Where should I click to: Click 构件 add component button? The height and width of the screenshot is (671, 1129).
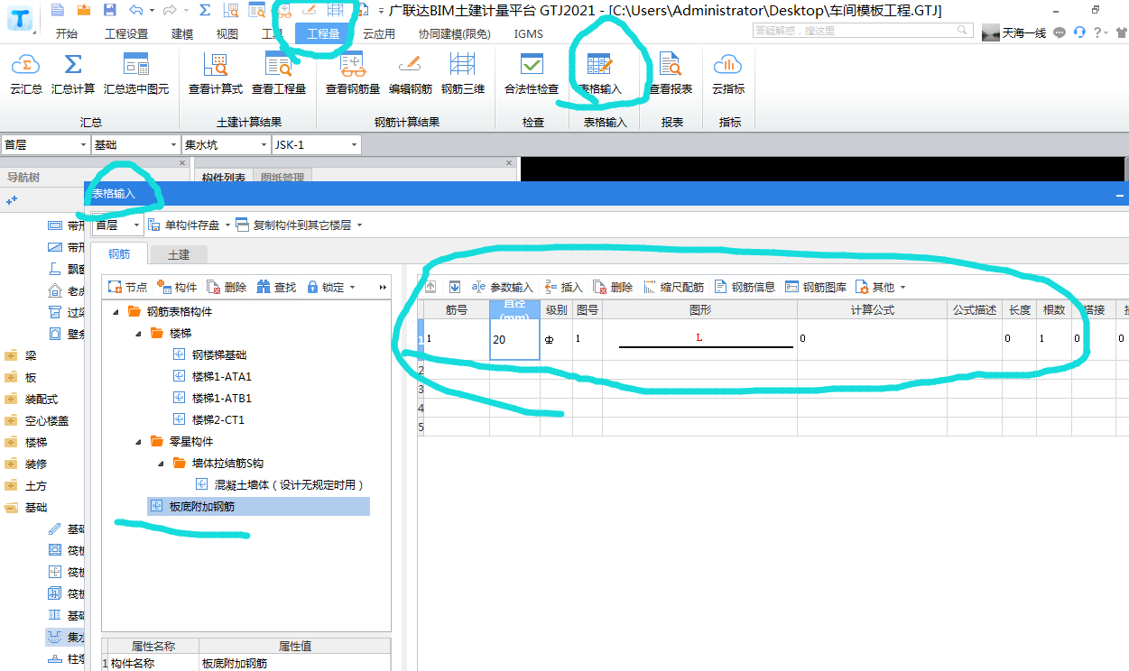click(177, 287)
